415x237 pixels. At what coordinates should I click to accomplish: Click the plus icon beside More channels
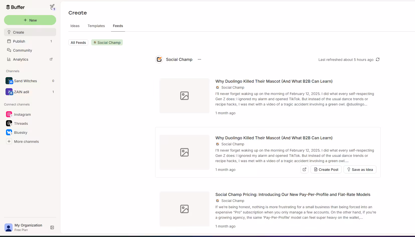click(9, 141)
